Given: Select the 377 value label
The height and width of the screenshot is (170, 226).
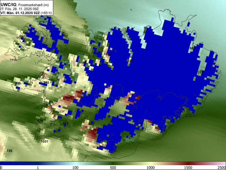Looking at the screenshot, I should 131,138.
